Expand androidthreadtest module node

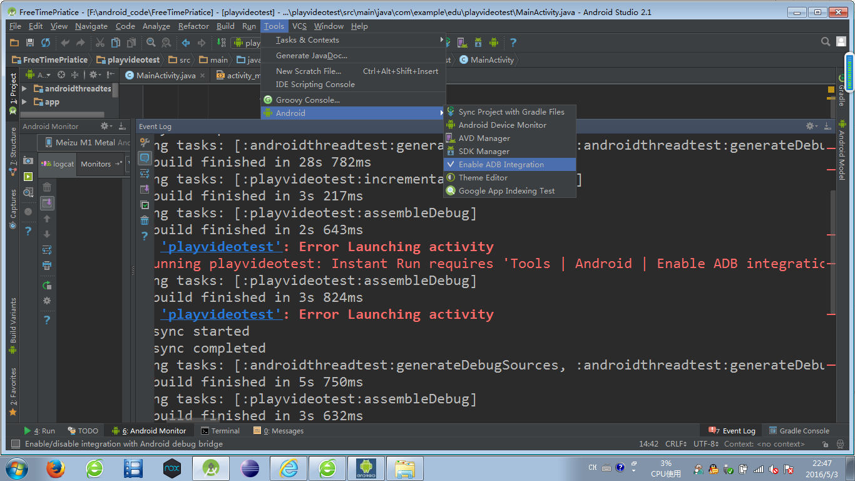coord(24,89)
